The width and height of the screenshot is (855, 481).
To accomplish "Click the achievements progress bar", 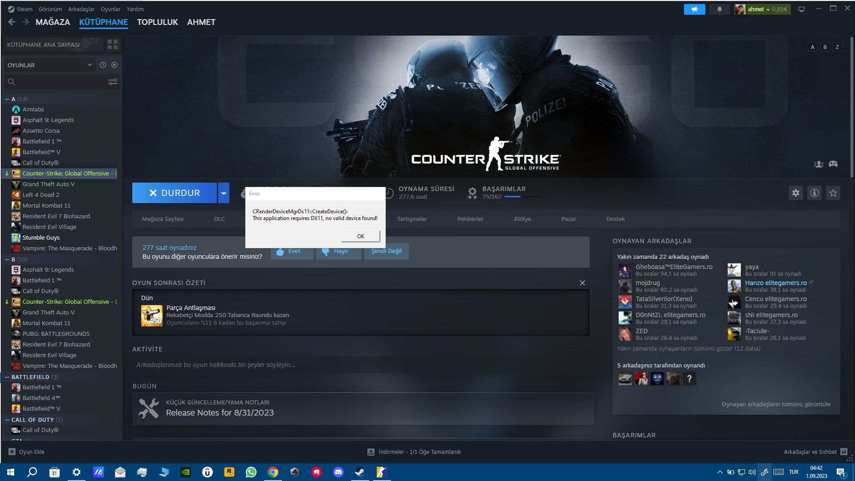I will tap(521, 197).
